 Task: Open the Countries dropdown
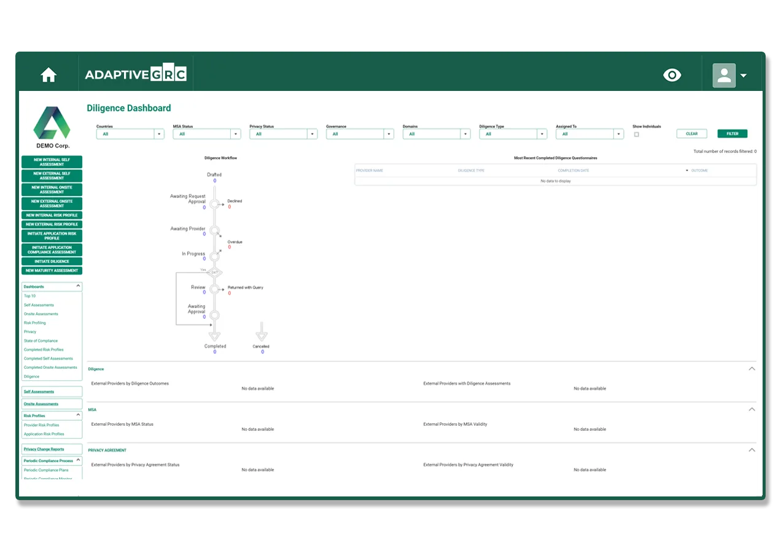(130, 134)
